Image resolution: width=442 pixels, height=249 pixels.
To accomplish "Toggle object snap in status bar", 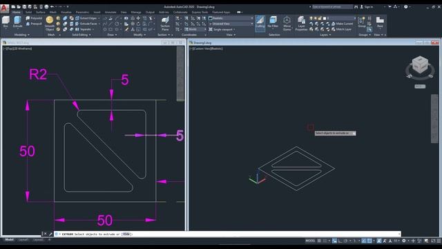I will [369, 241].
